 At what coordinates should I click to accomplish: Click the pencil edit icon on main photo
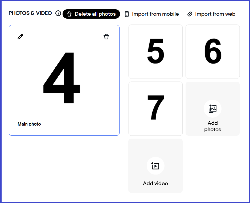click(20, 37)
